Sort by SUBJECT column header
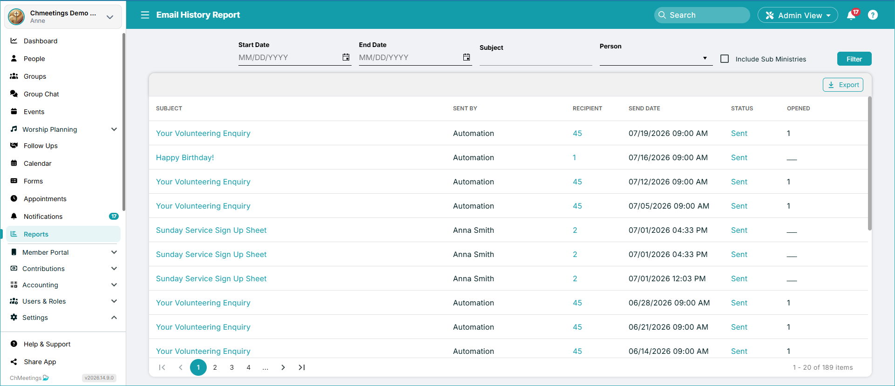Viewport: 895px width, 386px height. point(169,108)
